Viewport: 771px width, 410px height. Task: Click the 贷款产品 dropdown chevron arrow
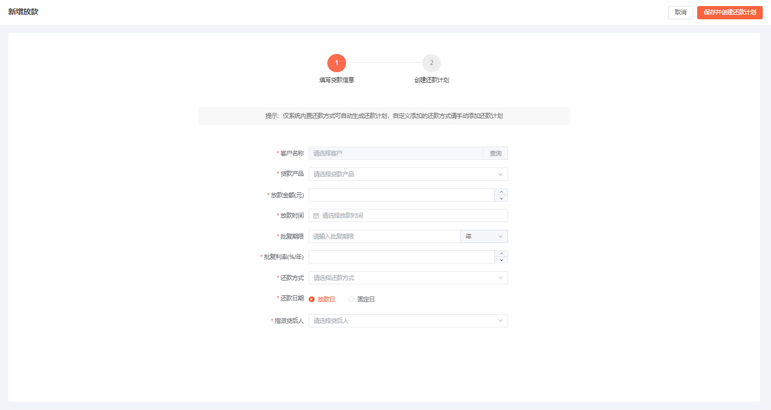point(500,174)
